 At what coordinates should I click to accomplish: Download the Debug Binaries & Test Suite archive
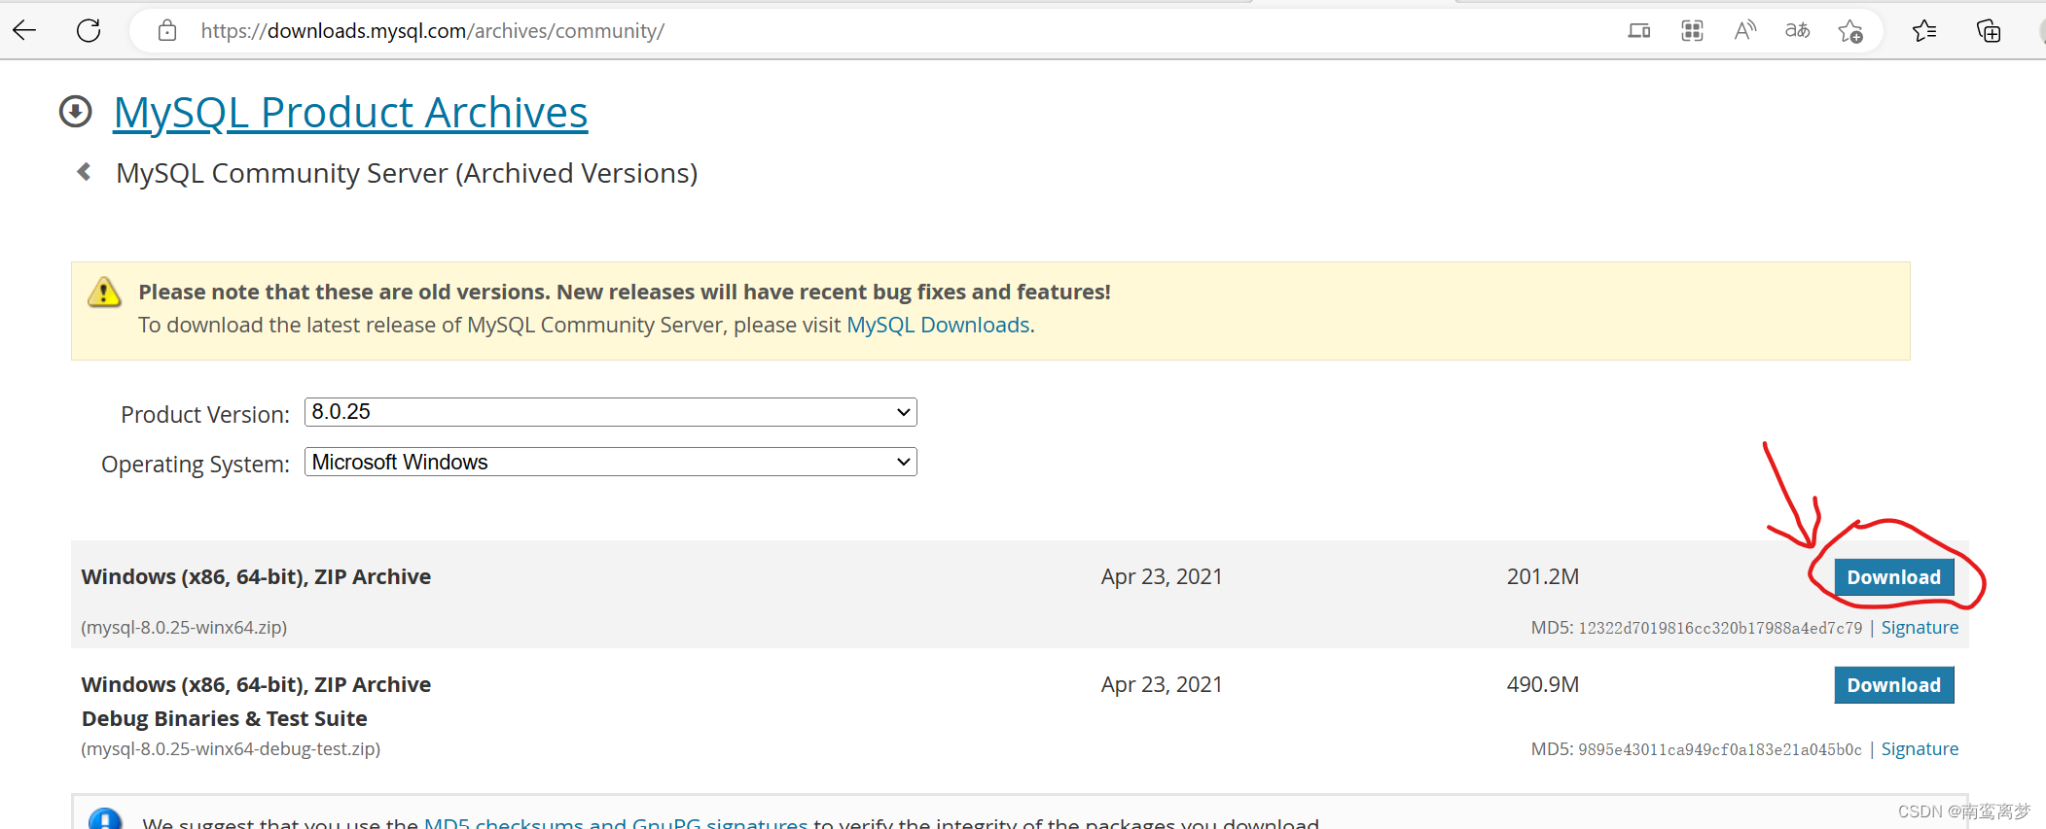(x=1893, y=685)
